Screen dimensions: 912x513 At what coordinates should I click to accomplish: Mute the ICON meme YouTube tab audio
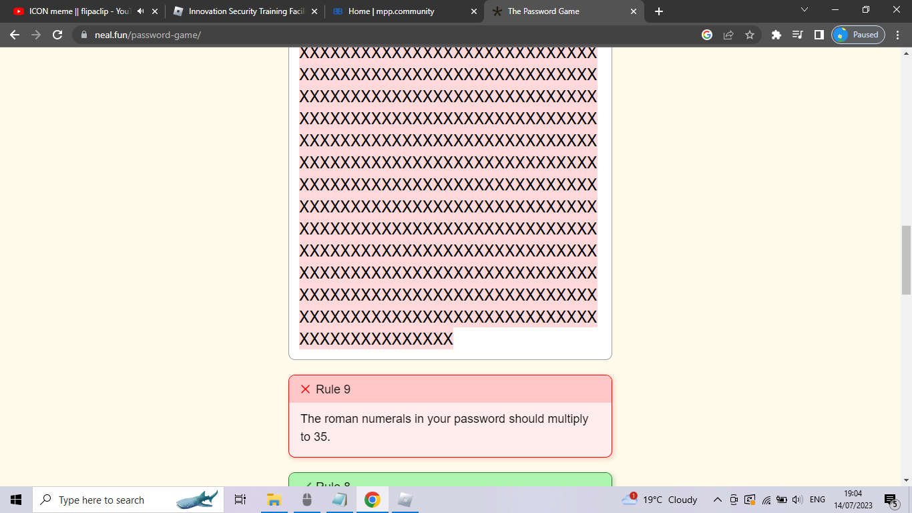click(140, 11)
